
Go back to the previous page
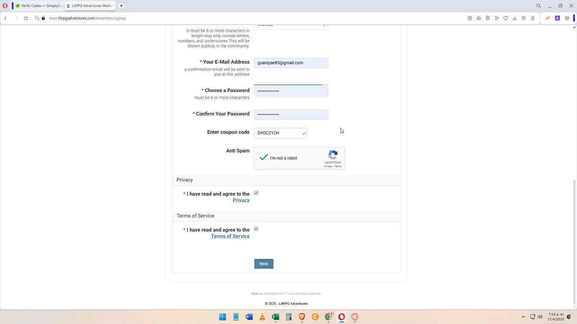[x=5, y=18]
